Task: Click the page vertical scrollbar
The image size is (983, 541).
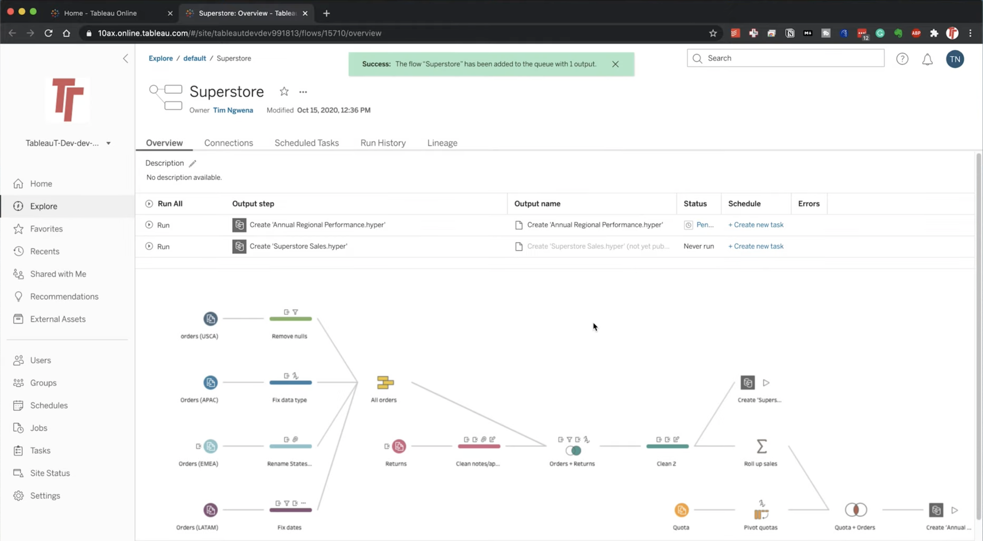Action: click(979, 336)
